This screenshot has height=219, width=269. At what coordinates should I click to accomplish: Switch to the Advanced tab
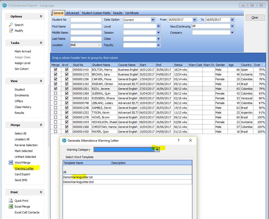coord(72,13)
